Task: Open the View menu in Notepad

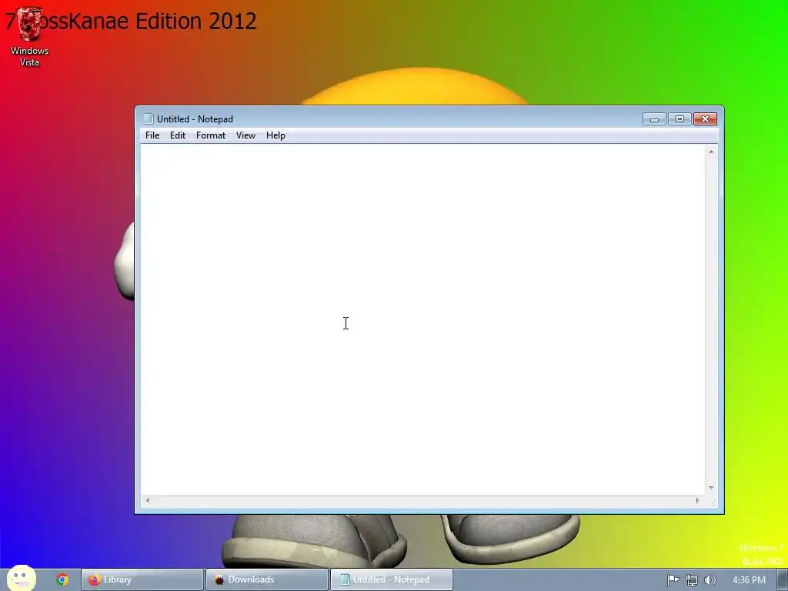Action: [245, 135]
